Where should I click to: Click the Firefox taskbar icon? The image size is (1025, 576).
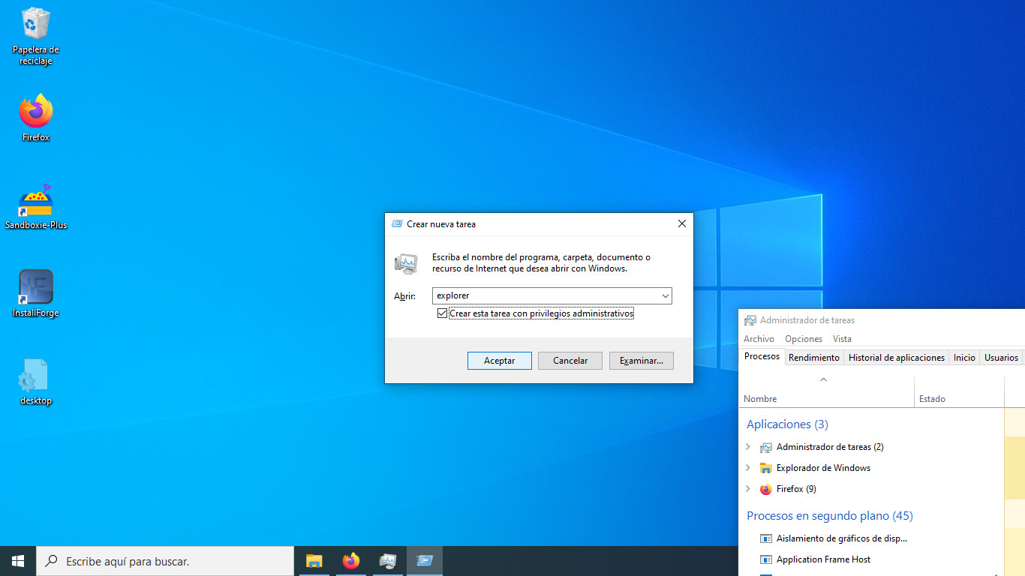[x=350, y=561]
